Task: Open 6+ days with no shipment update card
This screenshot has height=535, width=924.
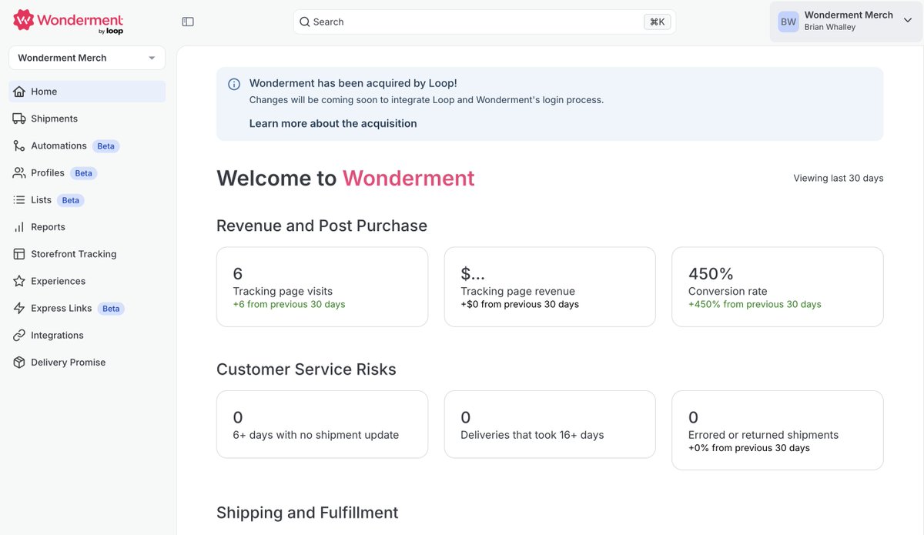Action: [322, 424]
